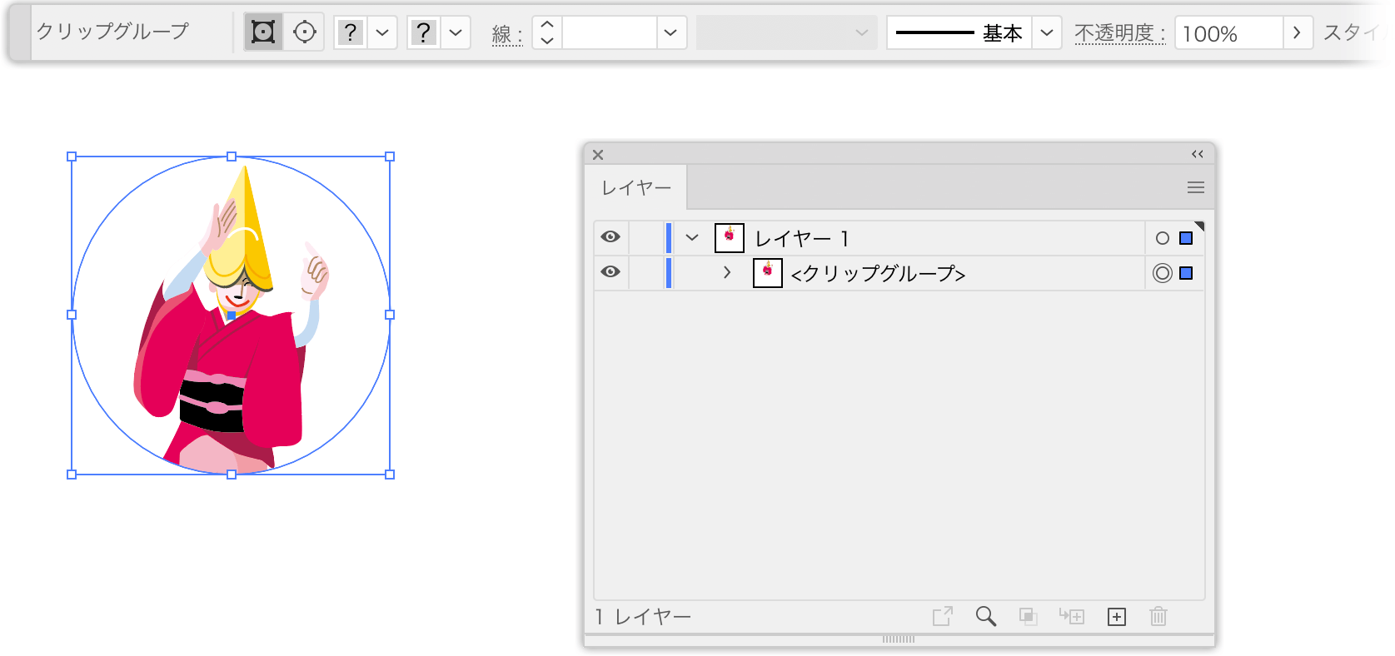Click the Collect for Export icon
Screen dimensions: 1395x656
pyautogui.click(x=943, y=616)
